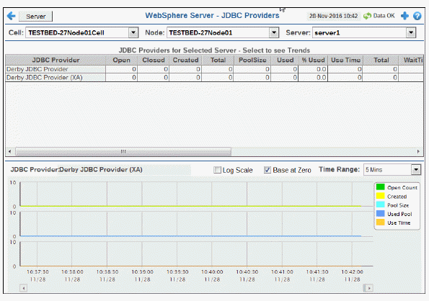Enable the Log Scale checkbox

click(x=217, y=170)
